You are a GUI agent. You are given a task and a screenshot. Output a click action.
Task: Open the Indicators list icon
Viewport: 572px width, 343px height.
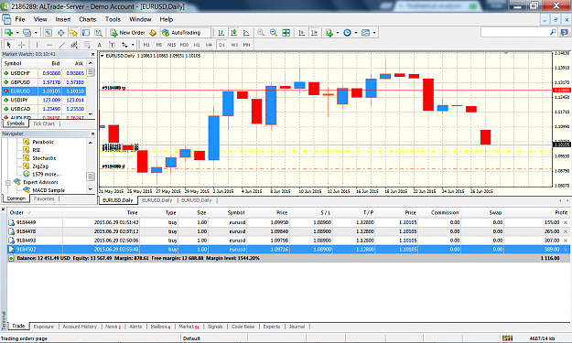329,33
